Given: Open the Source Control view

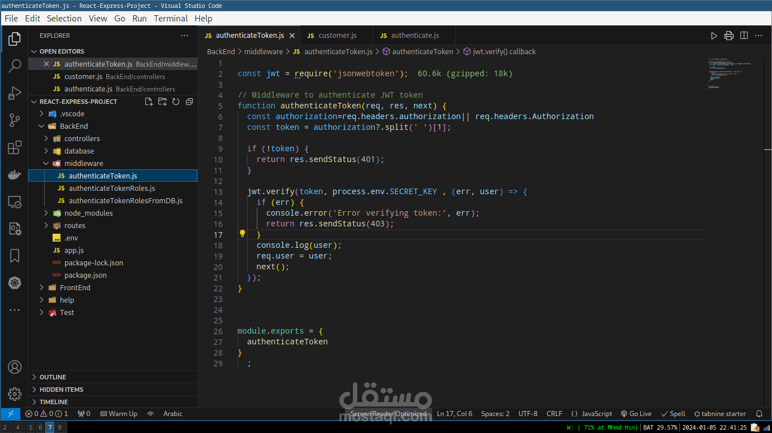Looking at the screenshot, I should pyautogui.click(x=15, y=120).
